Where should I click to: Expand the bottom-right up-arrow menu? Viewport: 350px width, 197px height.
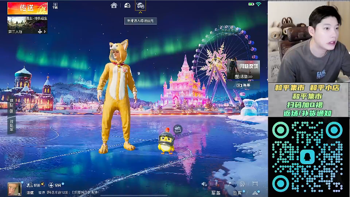click(255, 193)
